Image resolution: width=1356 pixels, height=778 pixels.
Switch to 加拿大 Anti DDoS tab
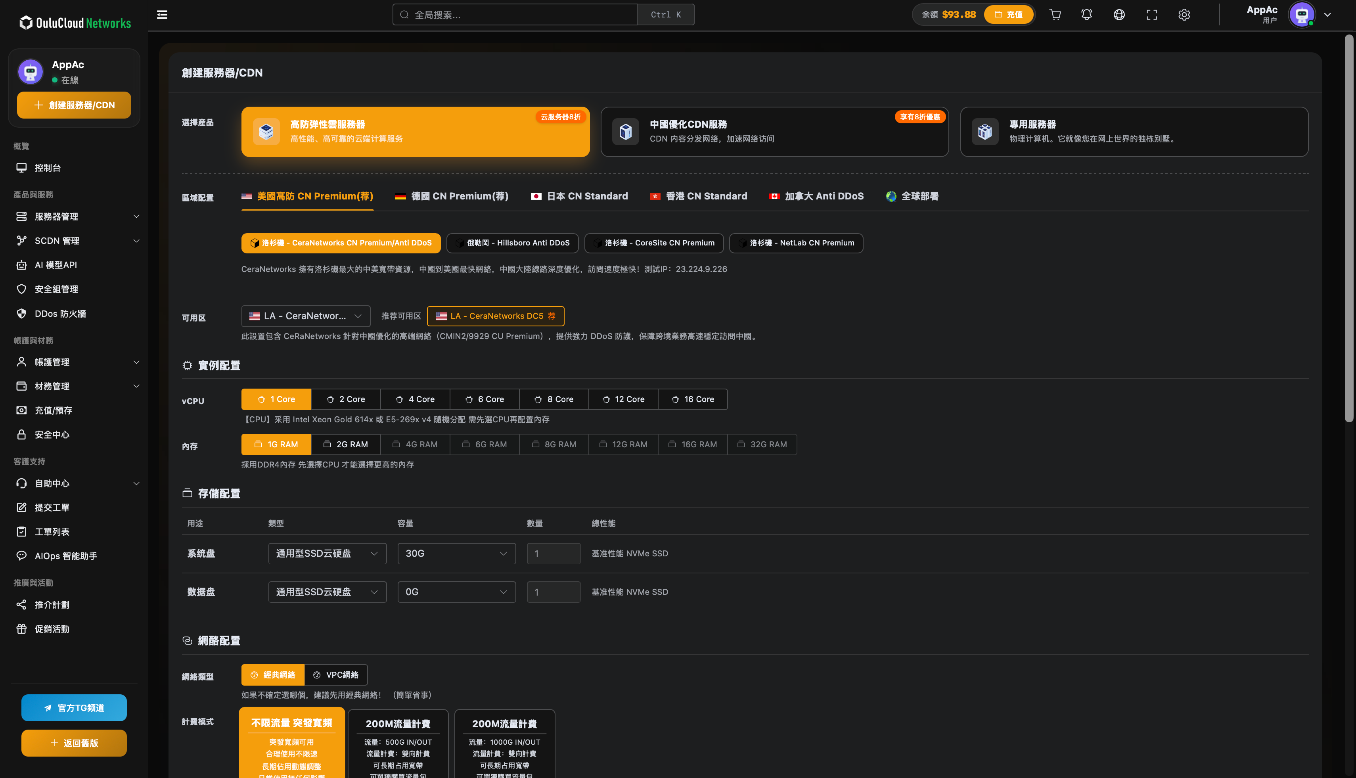(816, 196)
